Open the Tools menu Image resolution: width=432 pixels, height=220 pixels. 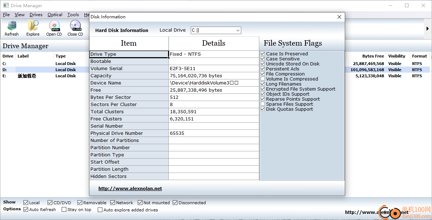tap(73, 14)
